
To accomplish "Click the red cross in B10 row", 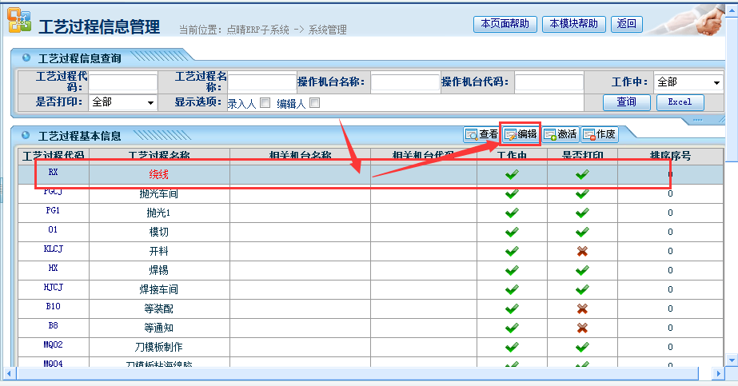I will click(x=582, y=308).
